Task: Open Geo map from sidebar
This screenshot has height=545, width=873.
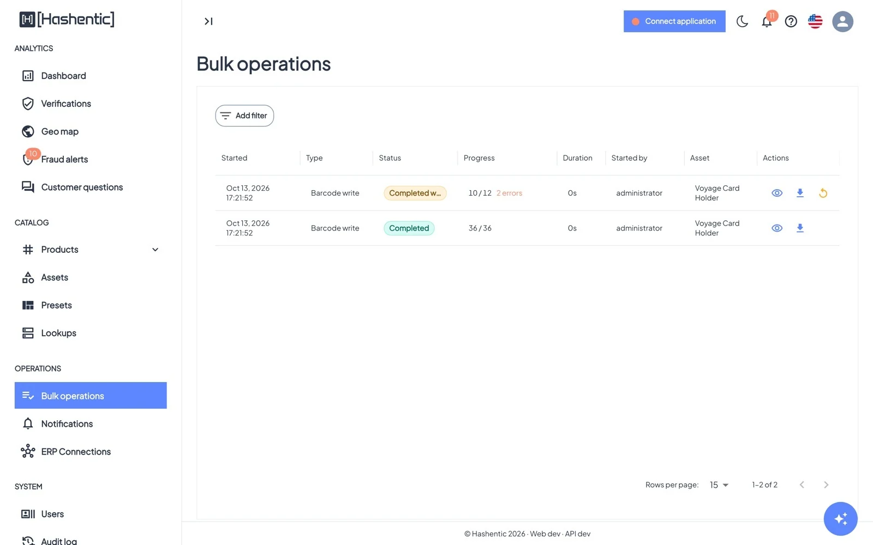Action: (91, 131)
